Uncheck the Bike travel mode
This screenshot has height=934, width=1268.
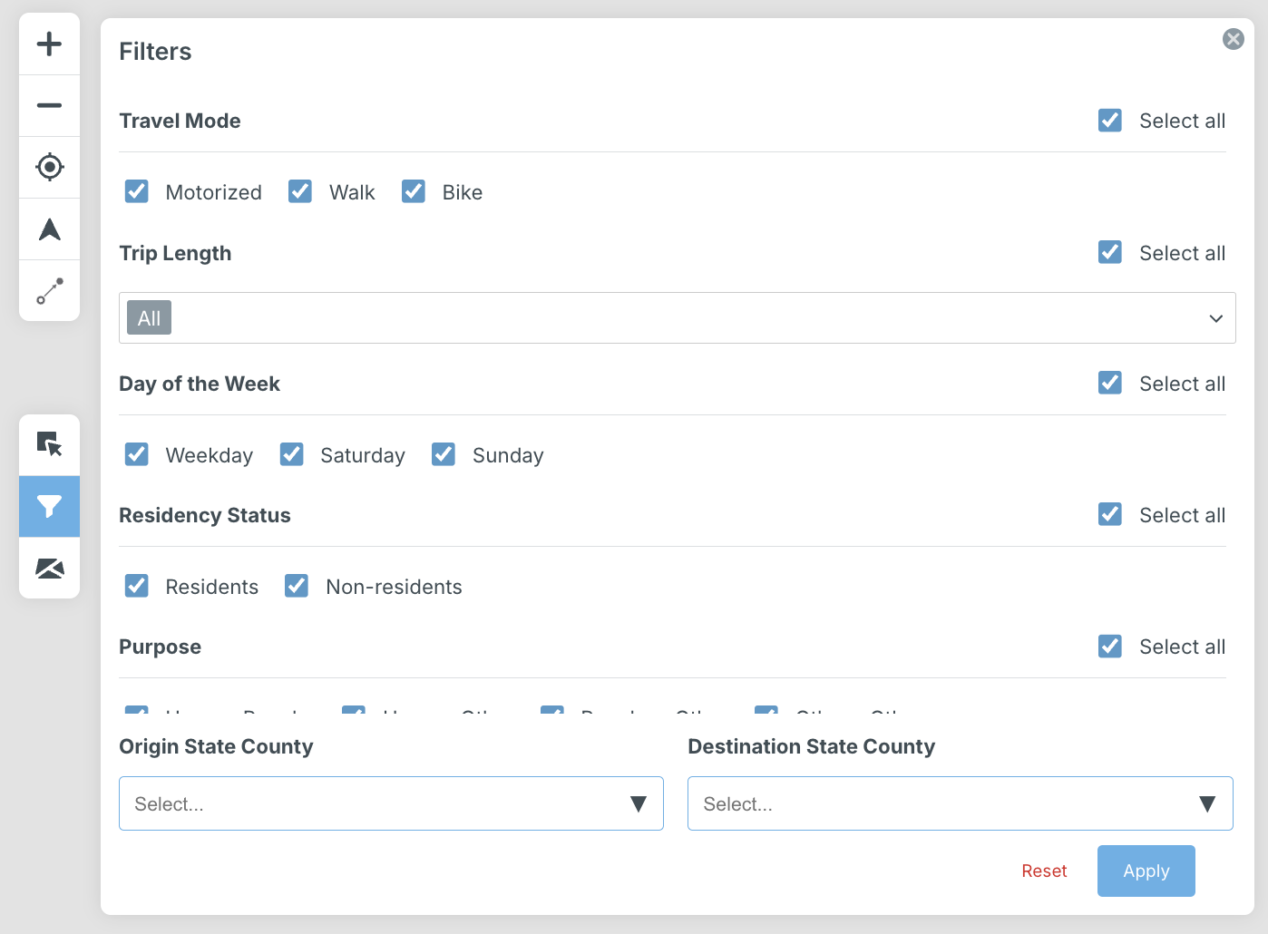[414, 191]
